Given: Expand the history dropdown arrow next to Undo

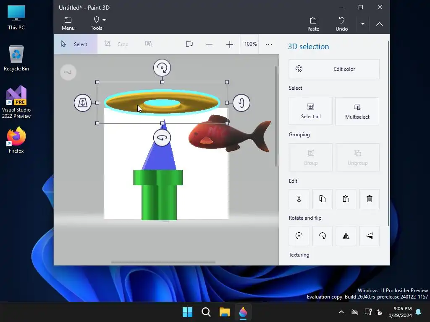Looking at the screenshot, I should tap(362, 24).
